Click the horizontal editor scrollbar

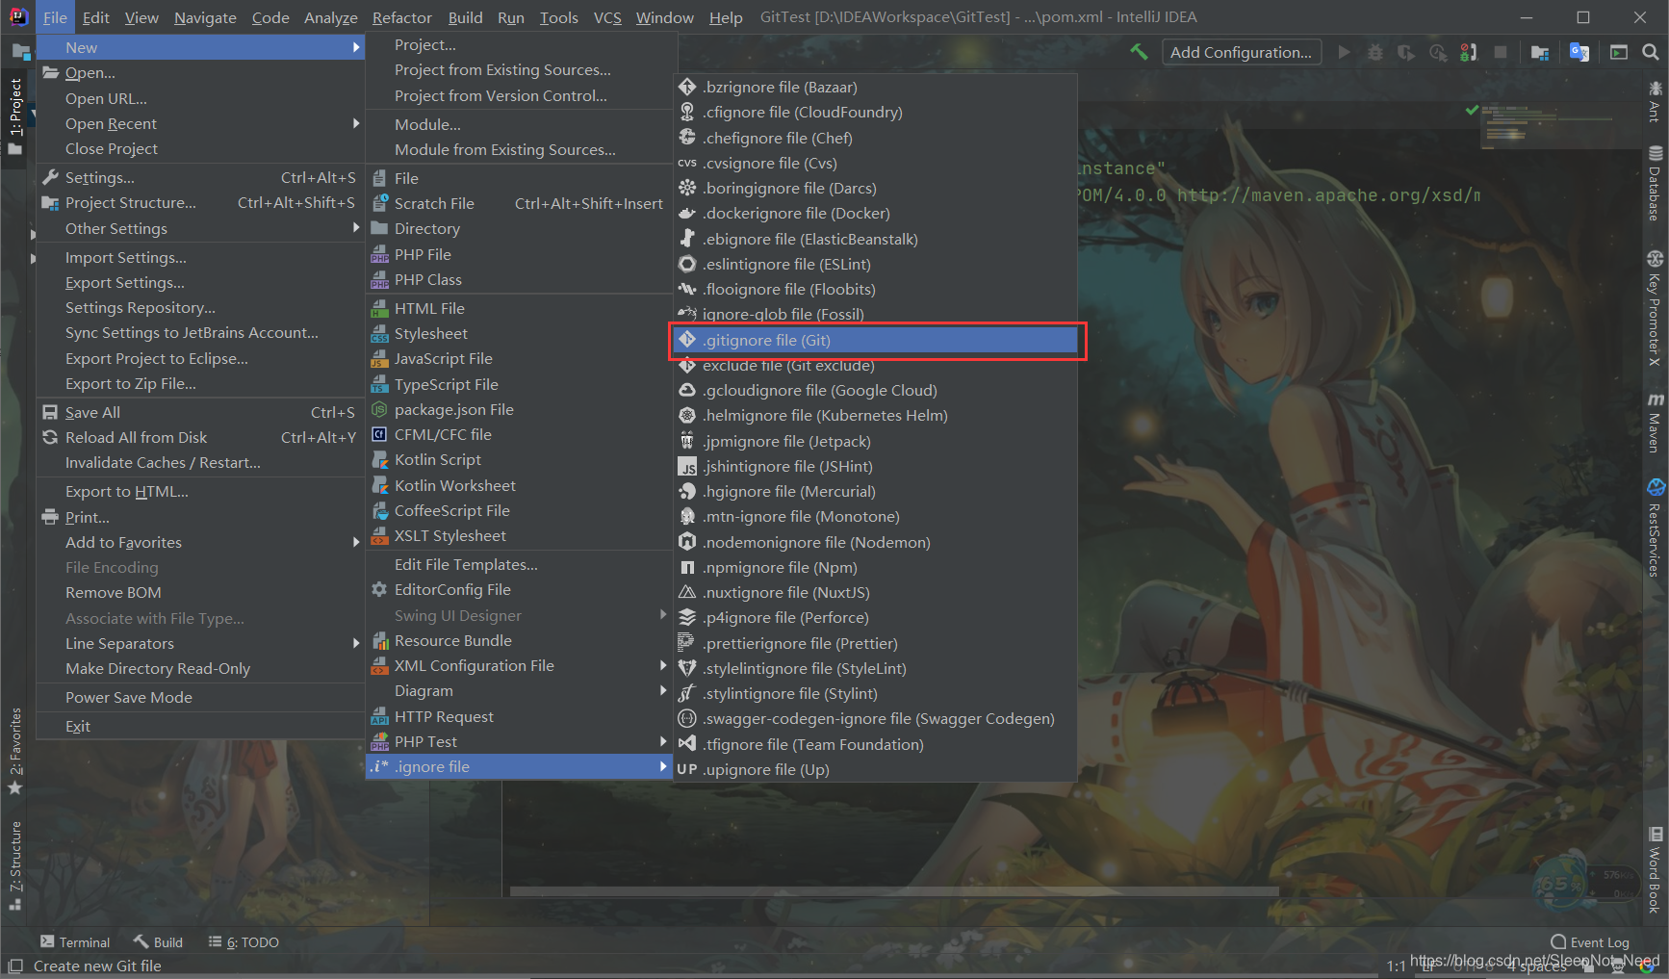[894, 891]
